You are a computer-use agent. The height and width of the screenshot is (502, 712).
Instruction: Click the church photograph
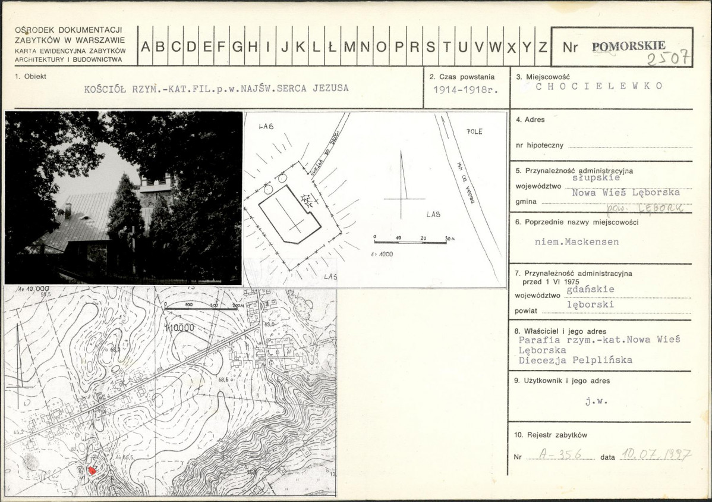[x=123, y=197]
